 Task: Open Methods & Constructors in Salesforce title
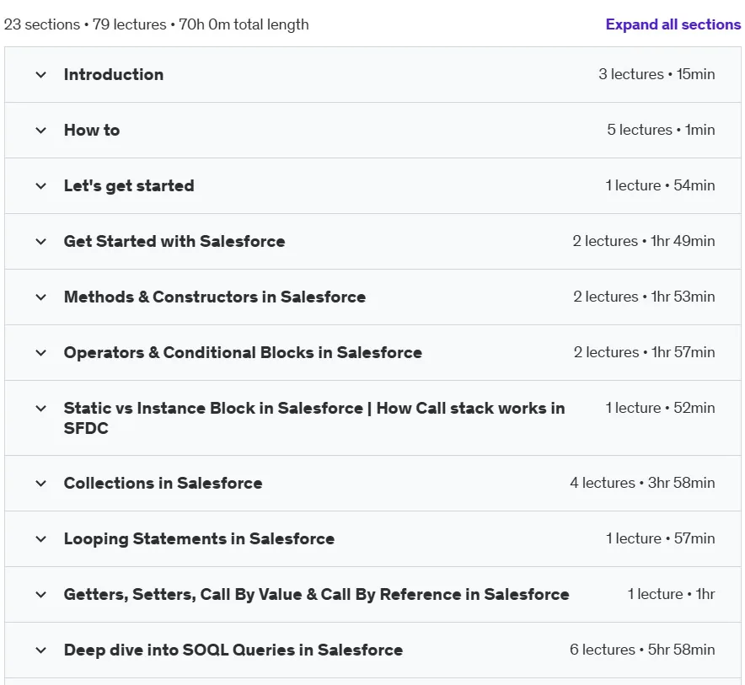pyautogui.click(x=215, y=297)
